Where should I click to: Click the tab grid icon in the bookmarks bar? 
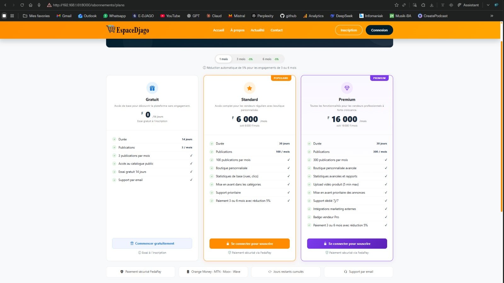tap(12, 16)
